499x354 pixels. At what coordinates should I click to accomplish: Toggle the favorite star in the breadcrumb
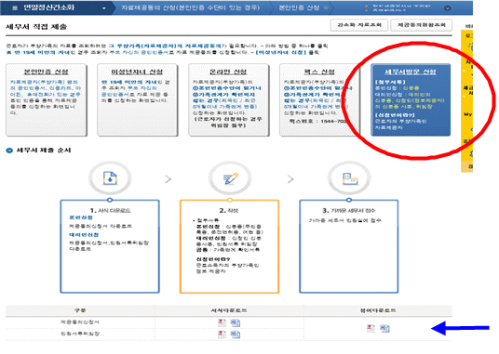[326, 7]
